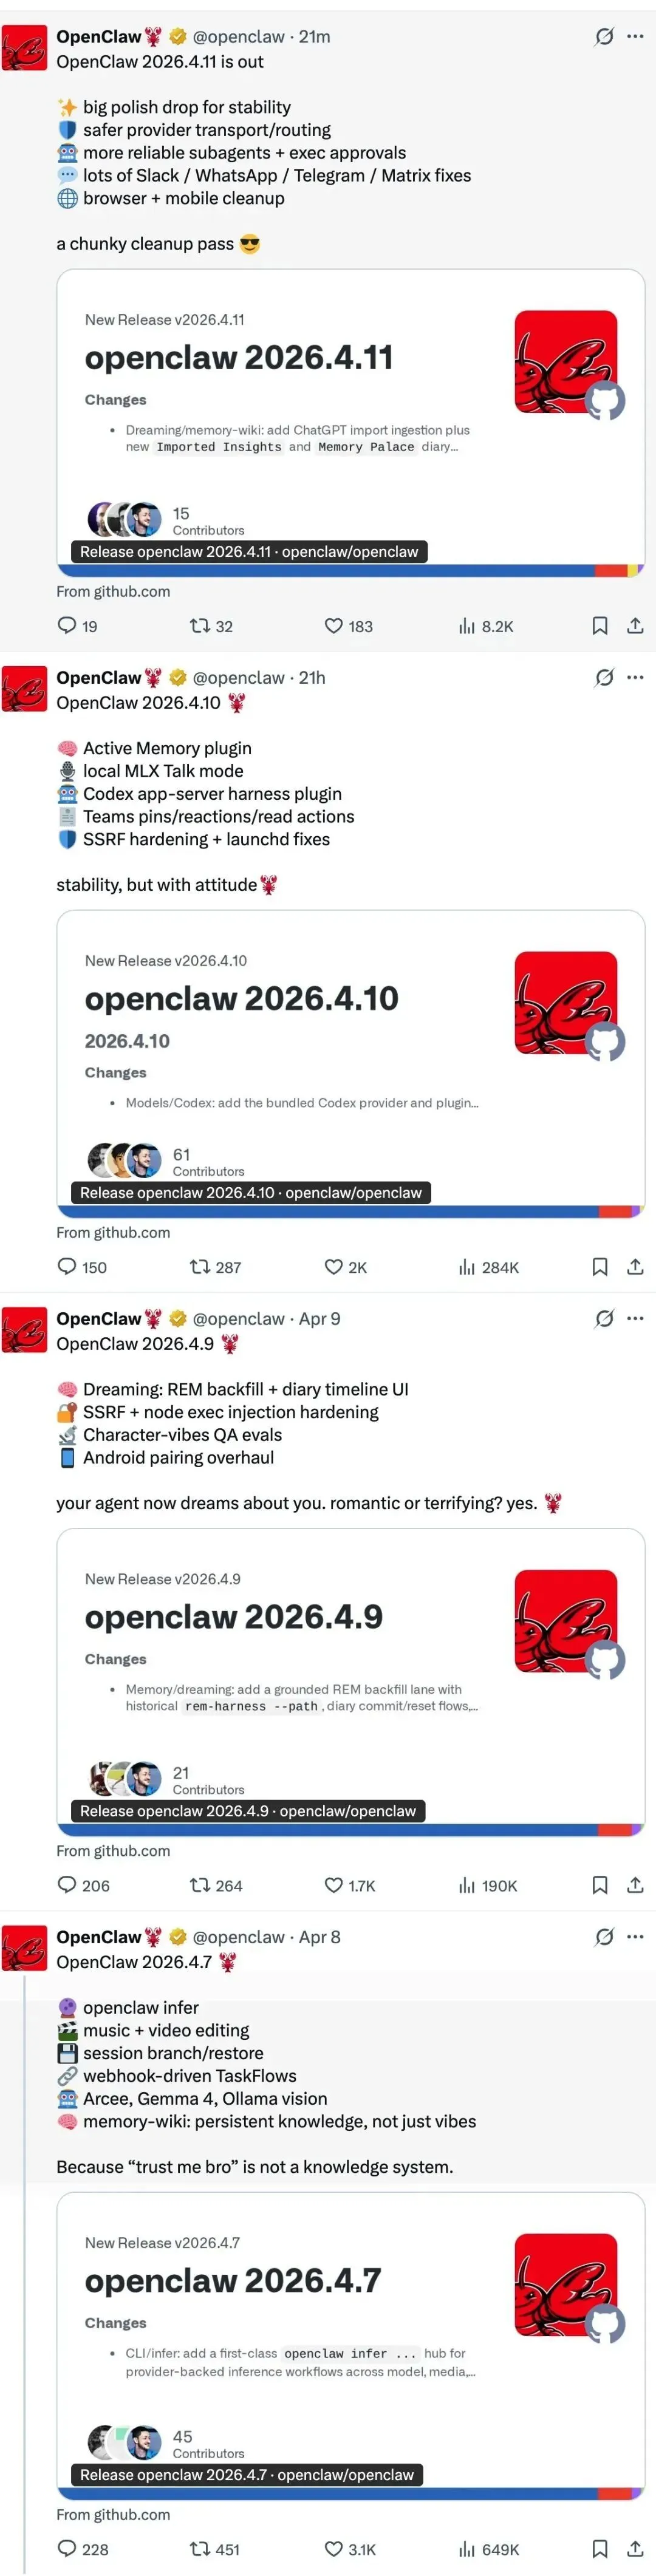View analytics showing 284K views
Image resolution: width=656 pixels, height=2576 pixels.
pyautogui.click(x=488, y=1267)
